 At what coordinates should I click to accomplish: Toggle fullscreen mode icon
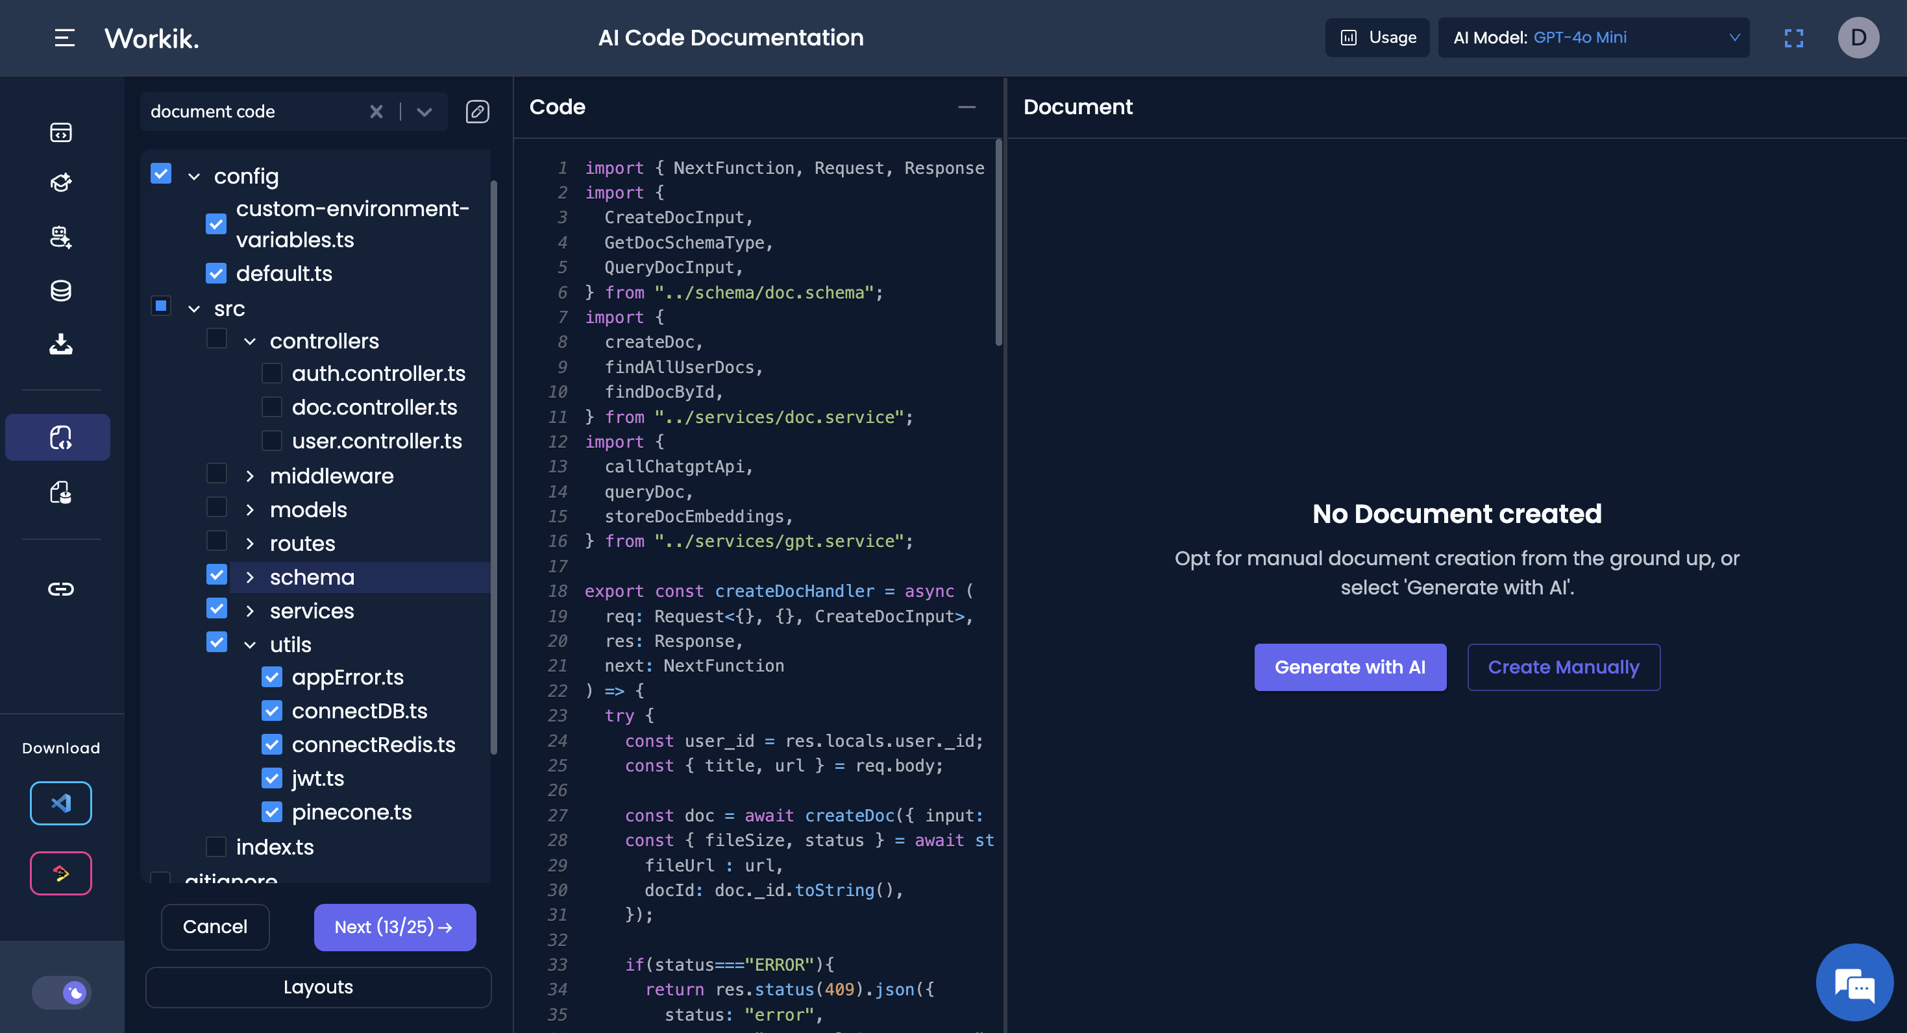(1793, 38)
